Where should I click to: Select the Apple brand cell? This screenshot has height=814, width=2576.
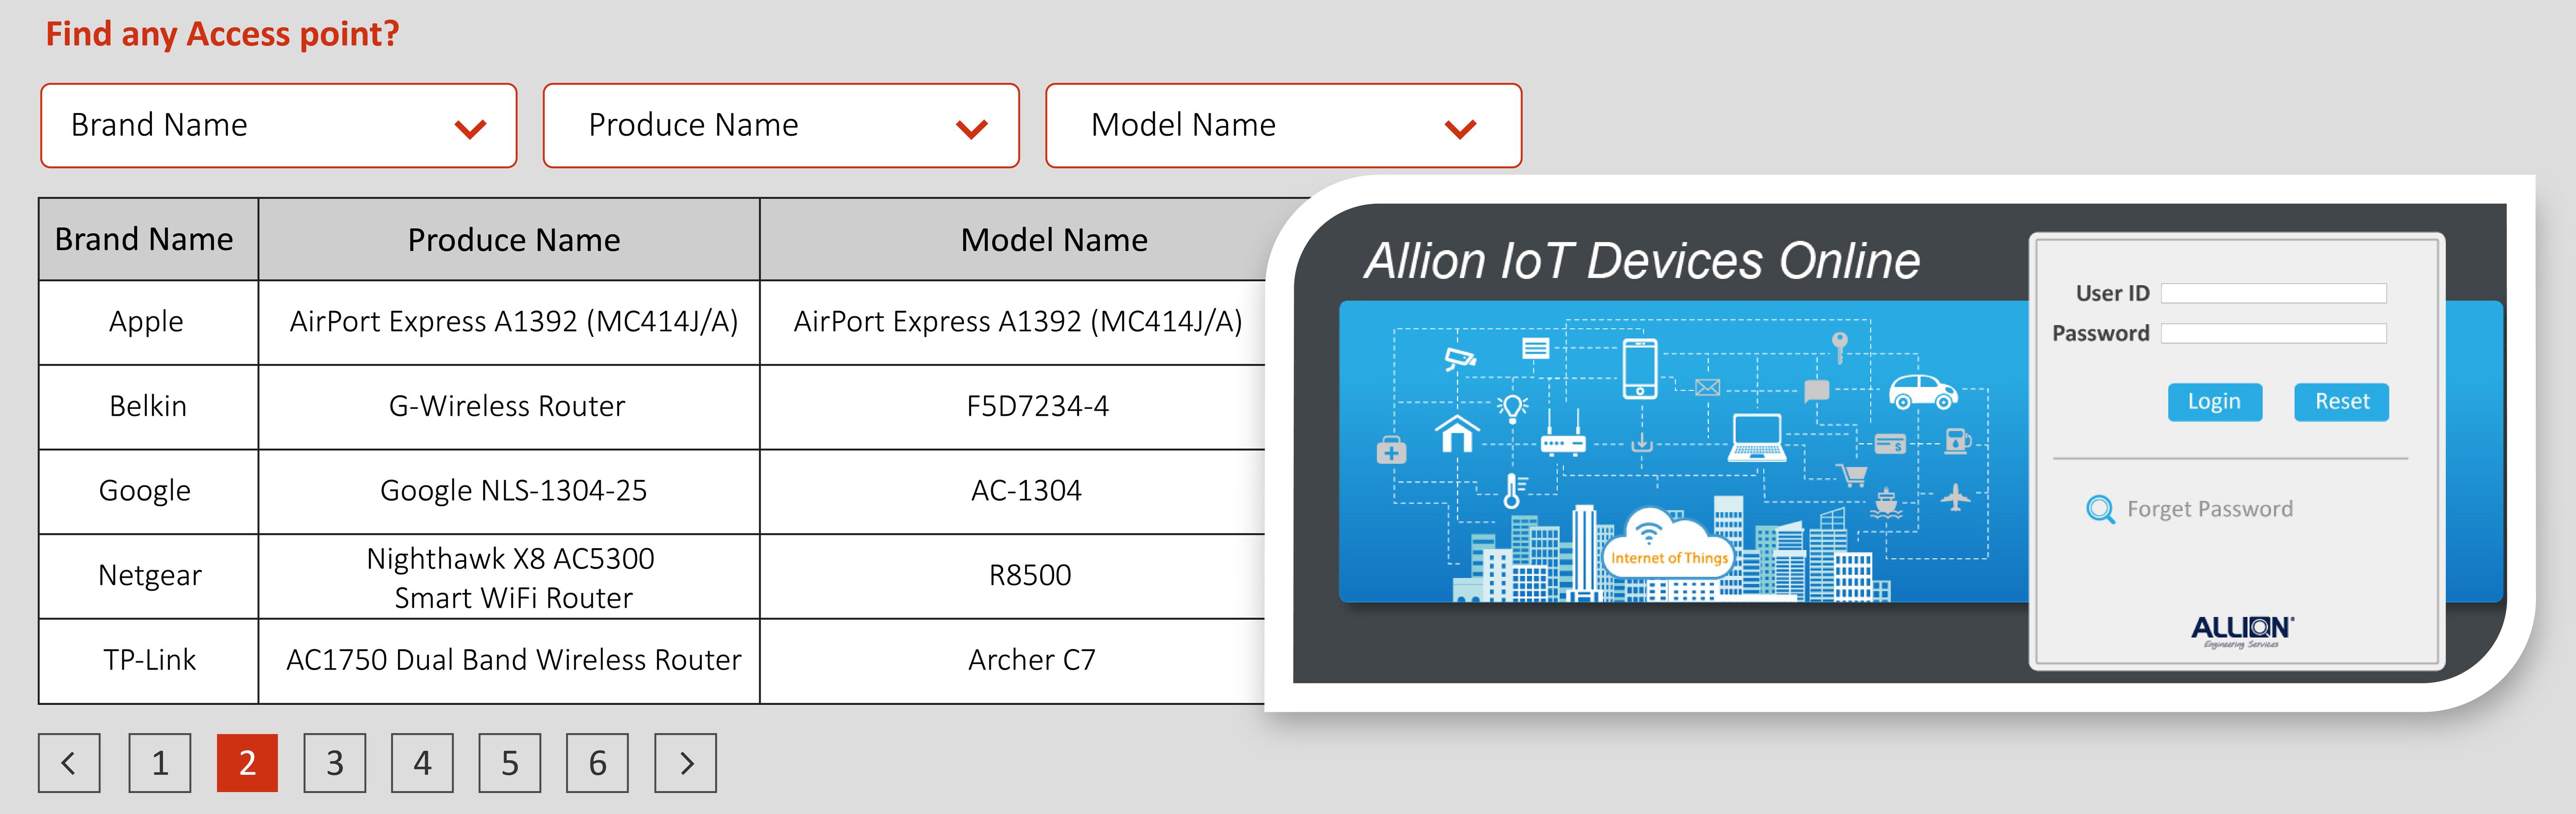point(148,322)
